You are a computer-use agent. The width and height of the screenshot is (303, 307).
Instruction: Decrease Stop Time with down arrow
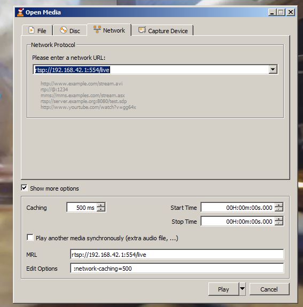tap(279, 223)
